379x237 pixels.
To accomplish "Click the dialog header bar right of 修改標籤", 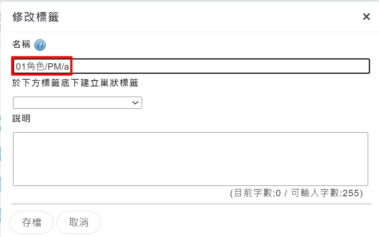I will tap(210, 17).
